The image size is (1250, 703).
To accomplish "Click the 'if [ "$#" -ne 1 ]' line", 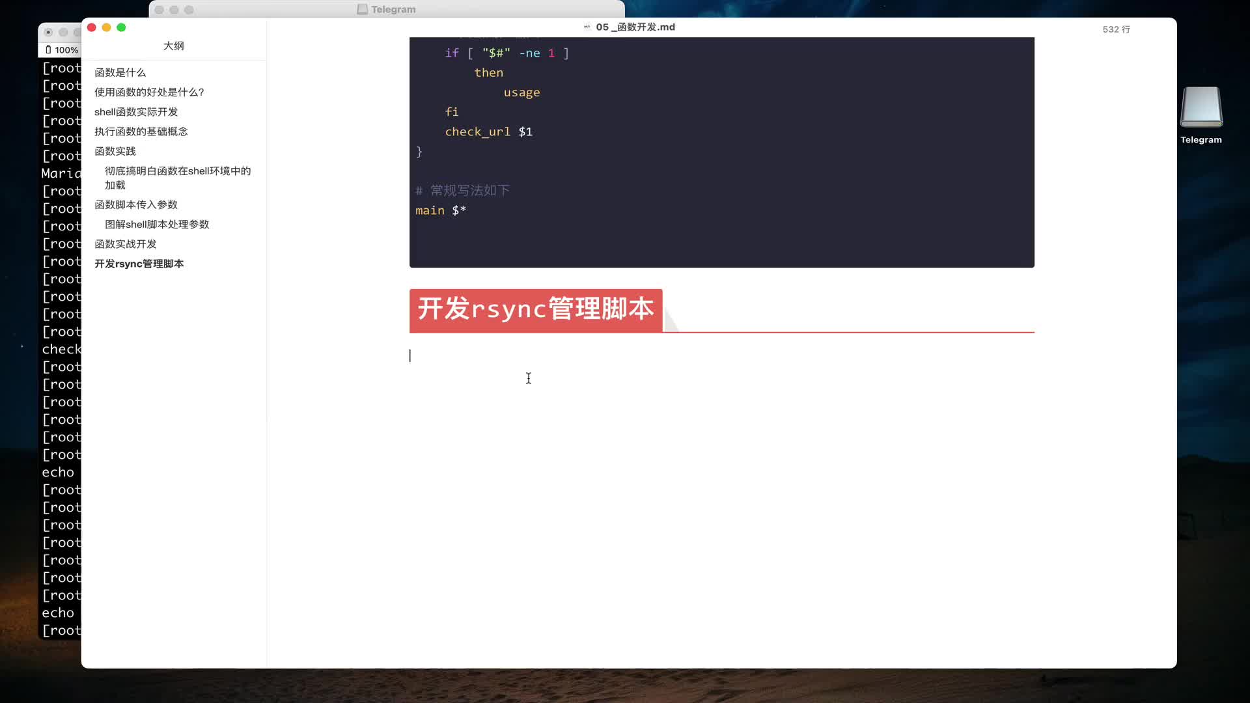I will [x=507, y=53].
